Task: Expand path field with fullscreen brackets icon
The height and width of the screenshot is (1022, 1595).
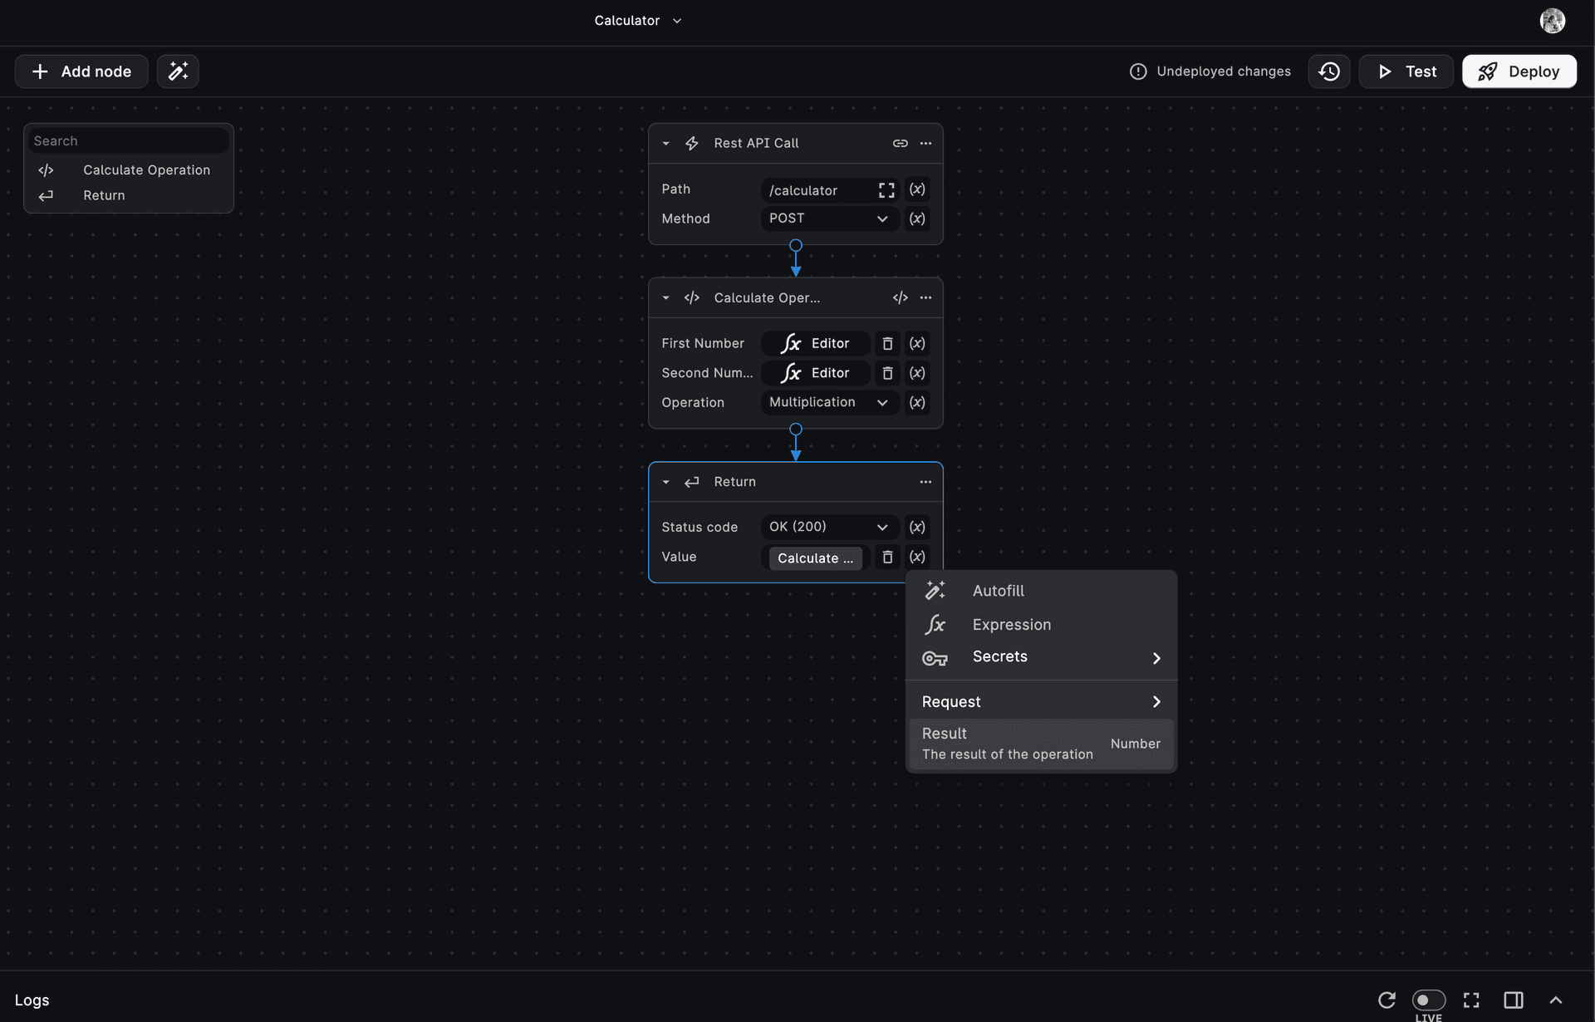Action: (886, 190)
